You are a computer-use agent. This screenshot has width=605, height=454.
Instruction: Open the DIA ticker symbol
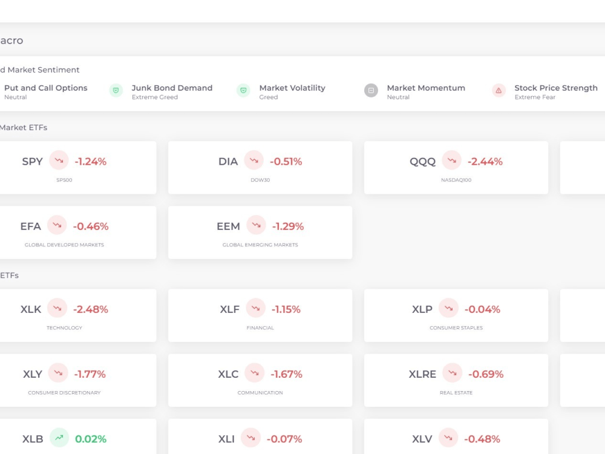pyautogui.click(x=228, y=162)
